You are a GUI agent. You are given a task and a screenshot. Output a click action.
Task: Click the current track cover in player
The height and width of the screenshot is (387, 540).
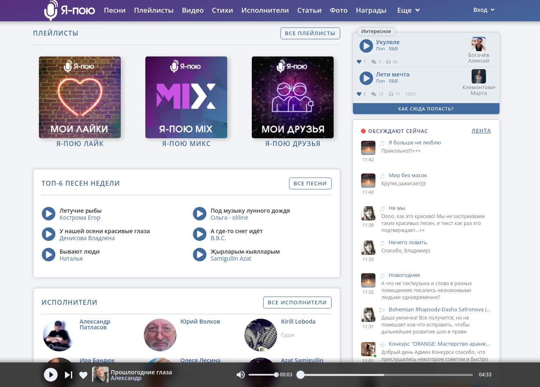(100, 375)
